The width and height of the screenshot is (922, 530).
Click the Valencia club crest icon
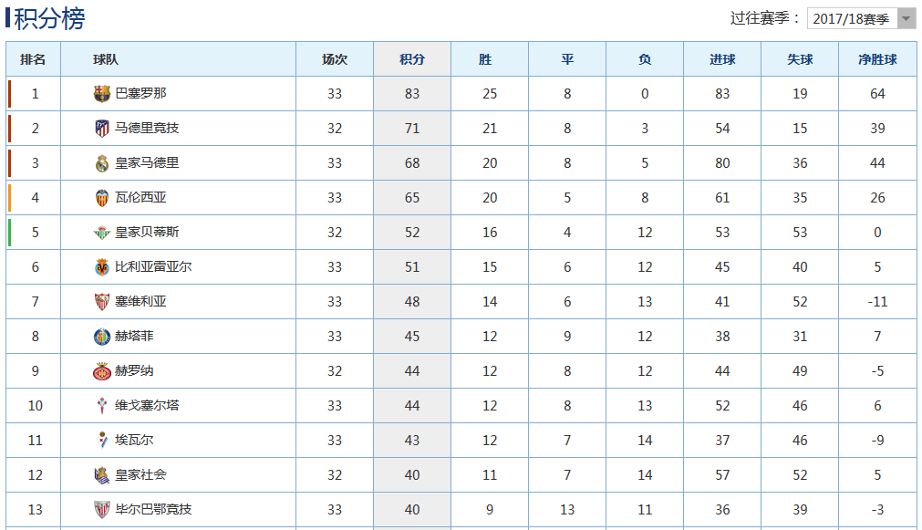102,197
